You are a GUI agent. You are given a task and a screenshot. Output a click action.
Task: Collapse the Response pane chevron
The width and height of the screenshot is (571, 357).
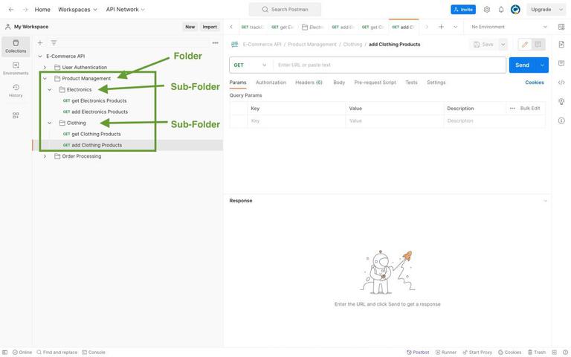[x=545, y=201]
